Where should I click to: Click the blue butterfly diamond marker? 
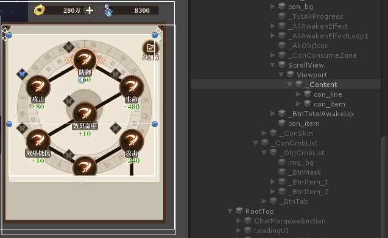tap(22, 74)
